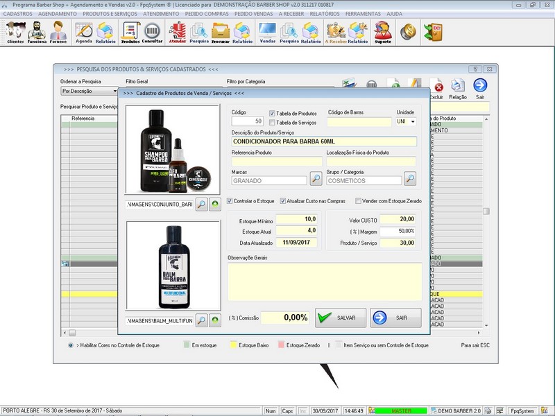Select the Habilitar Cores radio button
The height and width of the screenshot is (416, 555).
point(71,345)
